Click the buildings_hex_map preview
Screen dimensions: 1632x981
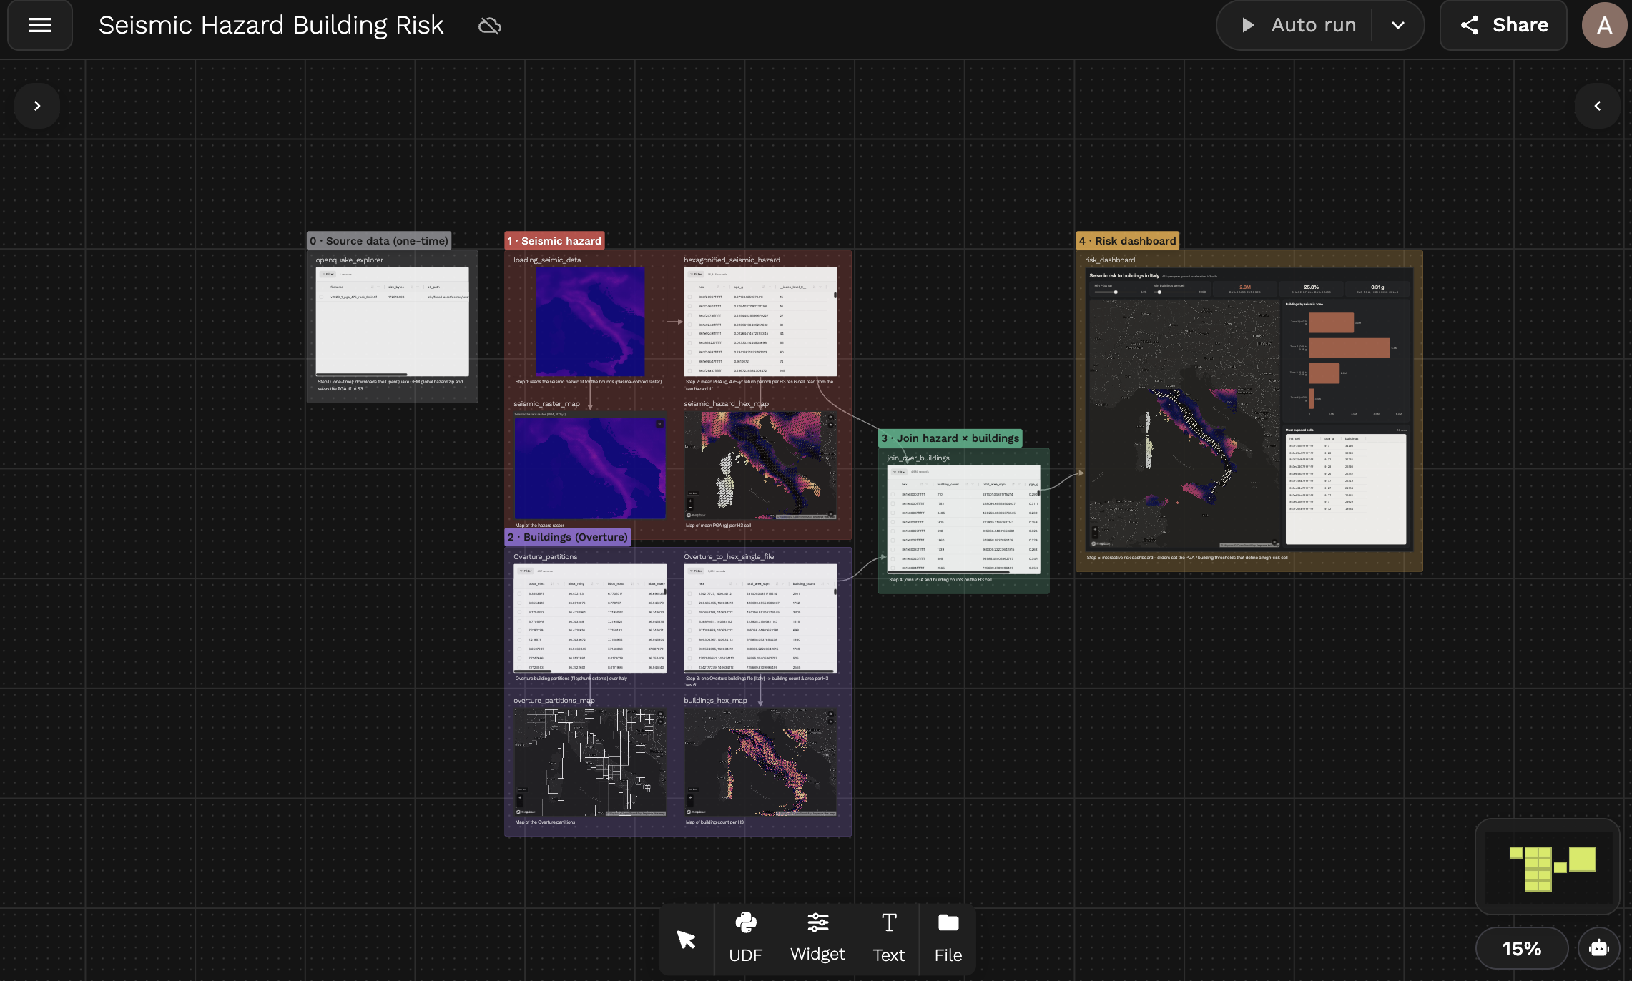(x=760, y=762)
